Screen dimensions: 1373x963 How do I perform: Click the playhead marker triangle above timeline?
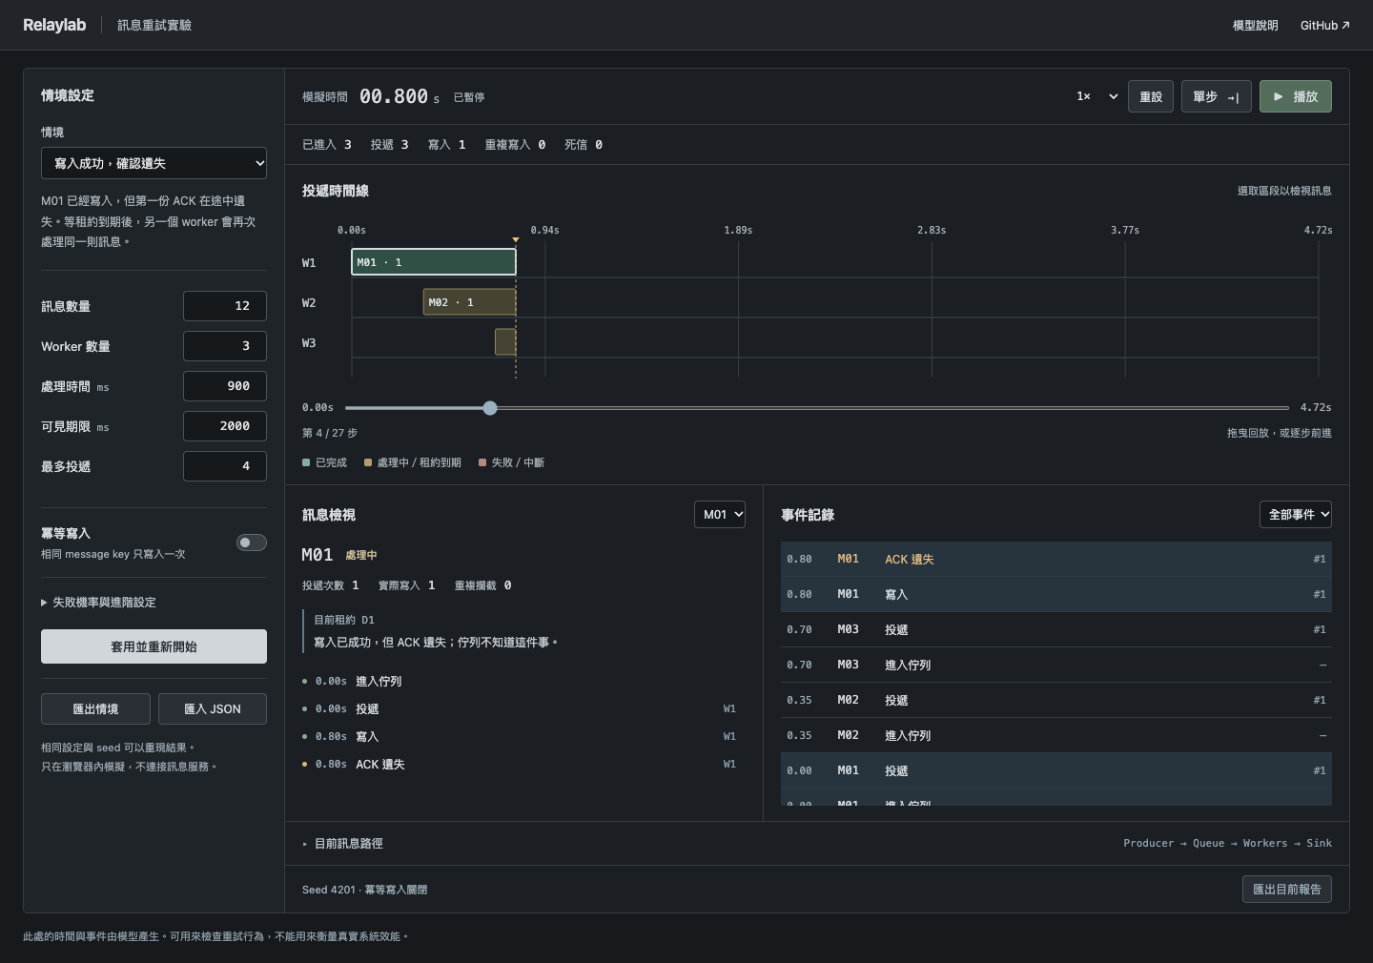point(516,239)
